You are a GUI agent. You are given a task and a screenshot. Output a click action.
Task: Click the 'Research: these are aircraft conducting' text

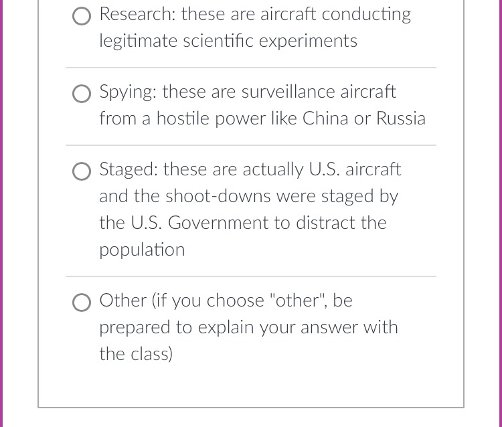click(255, 14)
